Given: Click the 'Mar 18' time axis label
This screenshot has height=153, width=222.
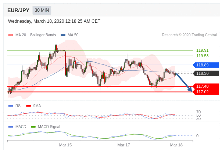Looking at the screenshot, I should click(176, 145).
